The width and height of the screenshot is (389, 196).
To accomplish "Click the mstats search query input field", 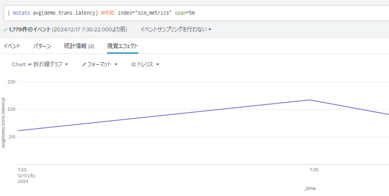I will (x=196, y=13).
